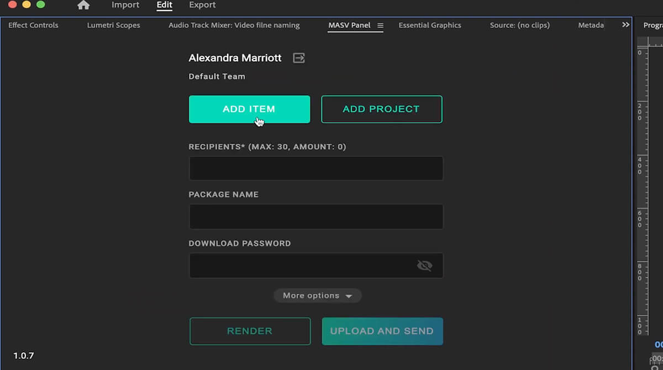Image resolution: width=663 pixels, height=370 pixels.
Task: Click UPLOAD AND SEND
Action: [x=382, y=331]
